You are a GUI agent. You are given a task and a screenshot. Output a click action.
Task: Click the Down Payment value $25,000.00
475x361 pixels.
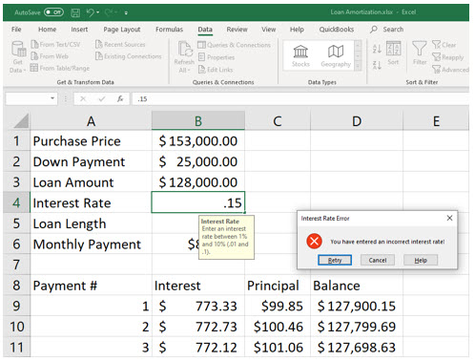pos(198,161)
